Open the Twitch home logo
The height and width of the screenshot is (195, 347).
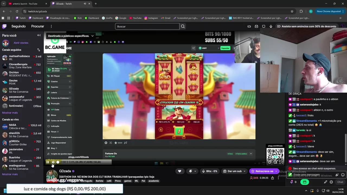pos(4,26)
